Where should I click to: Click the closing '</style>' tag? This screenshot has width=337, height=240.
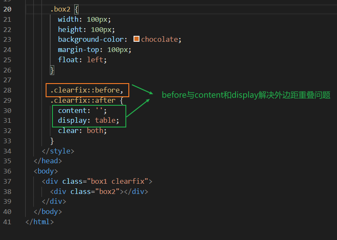(x=58, y=151)
